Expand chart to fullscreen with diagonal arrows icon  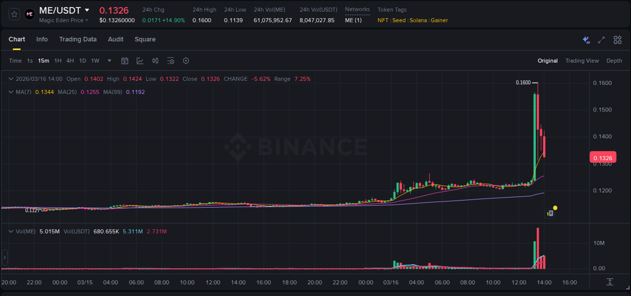pyautogui.click(x=601, y=39)
